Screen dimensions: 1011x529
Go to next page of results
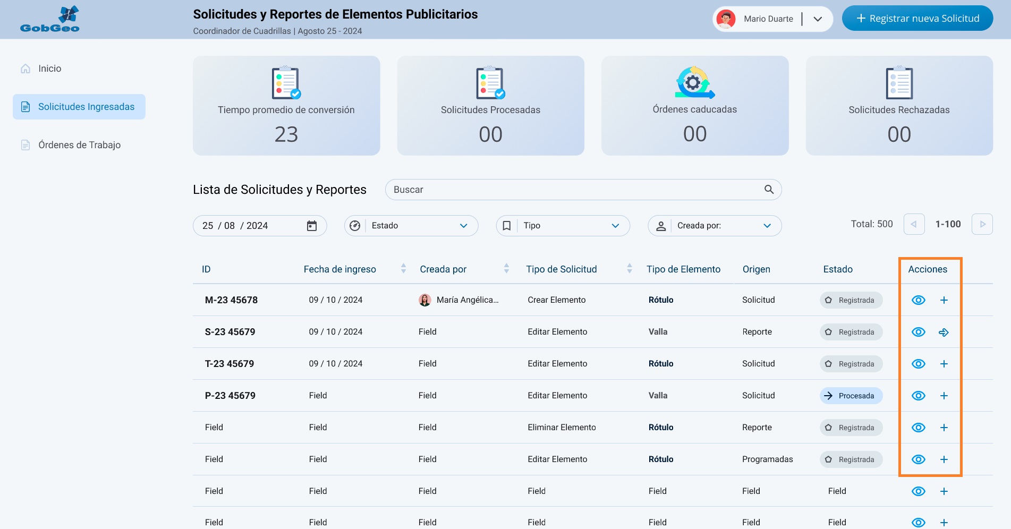point(982,224)
